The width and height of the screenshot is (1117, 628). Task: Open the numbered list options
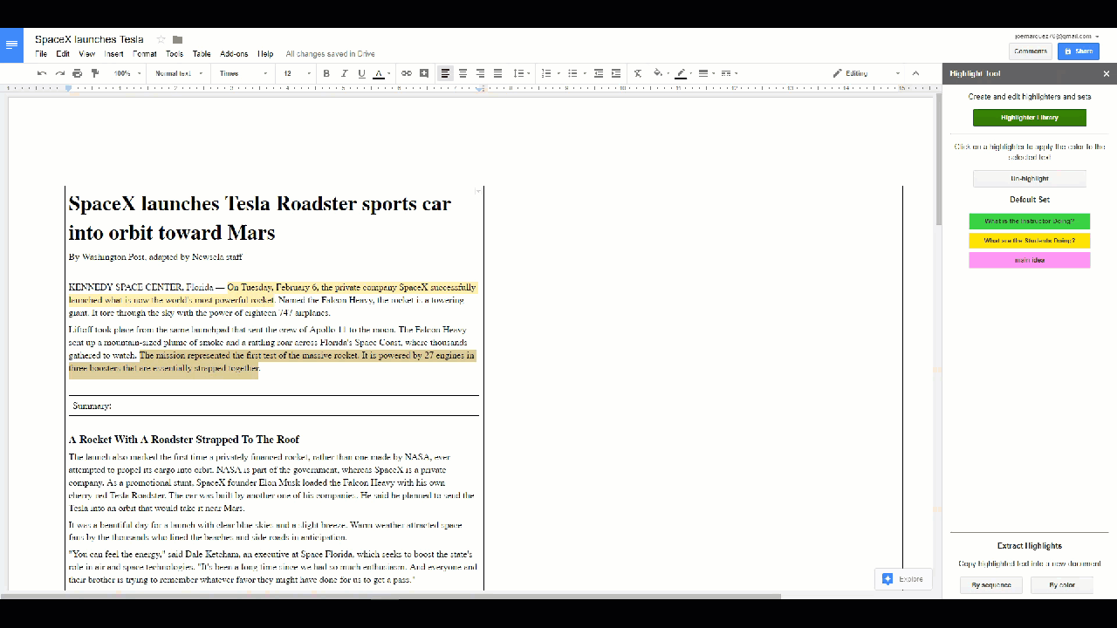coord(549,73)
